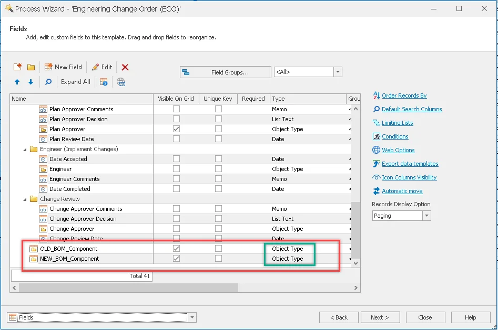Uncheck Visible On Grid for Plan Approver
The image size is (498, 330).
coord(176,129)
